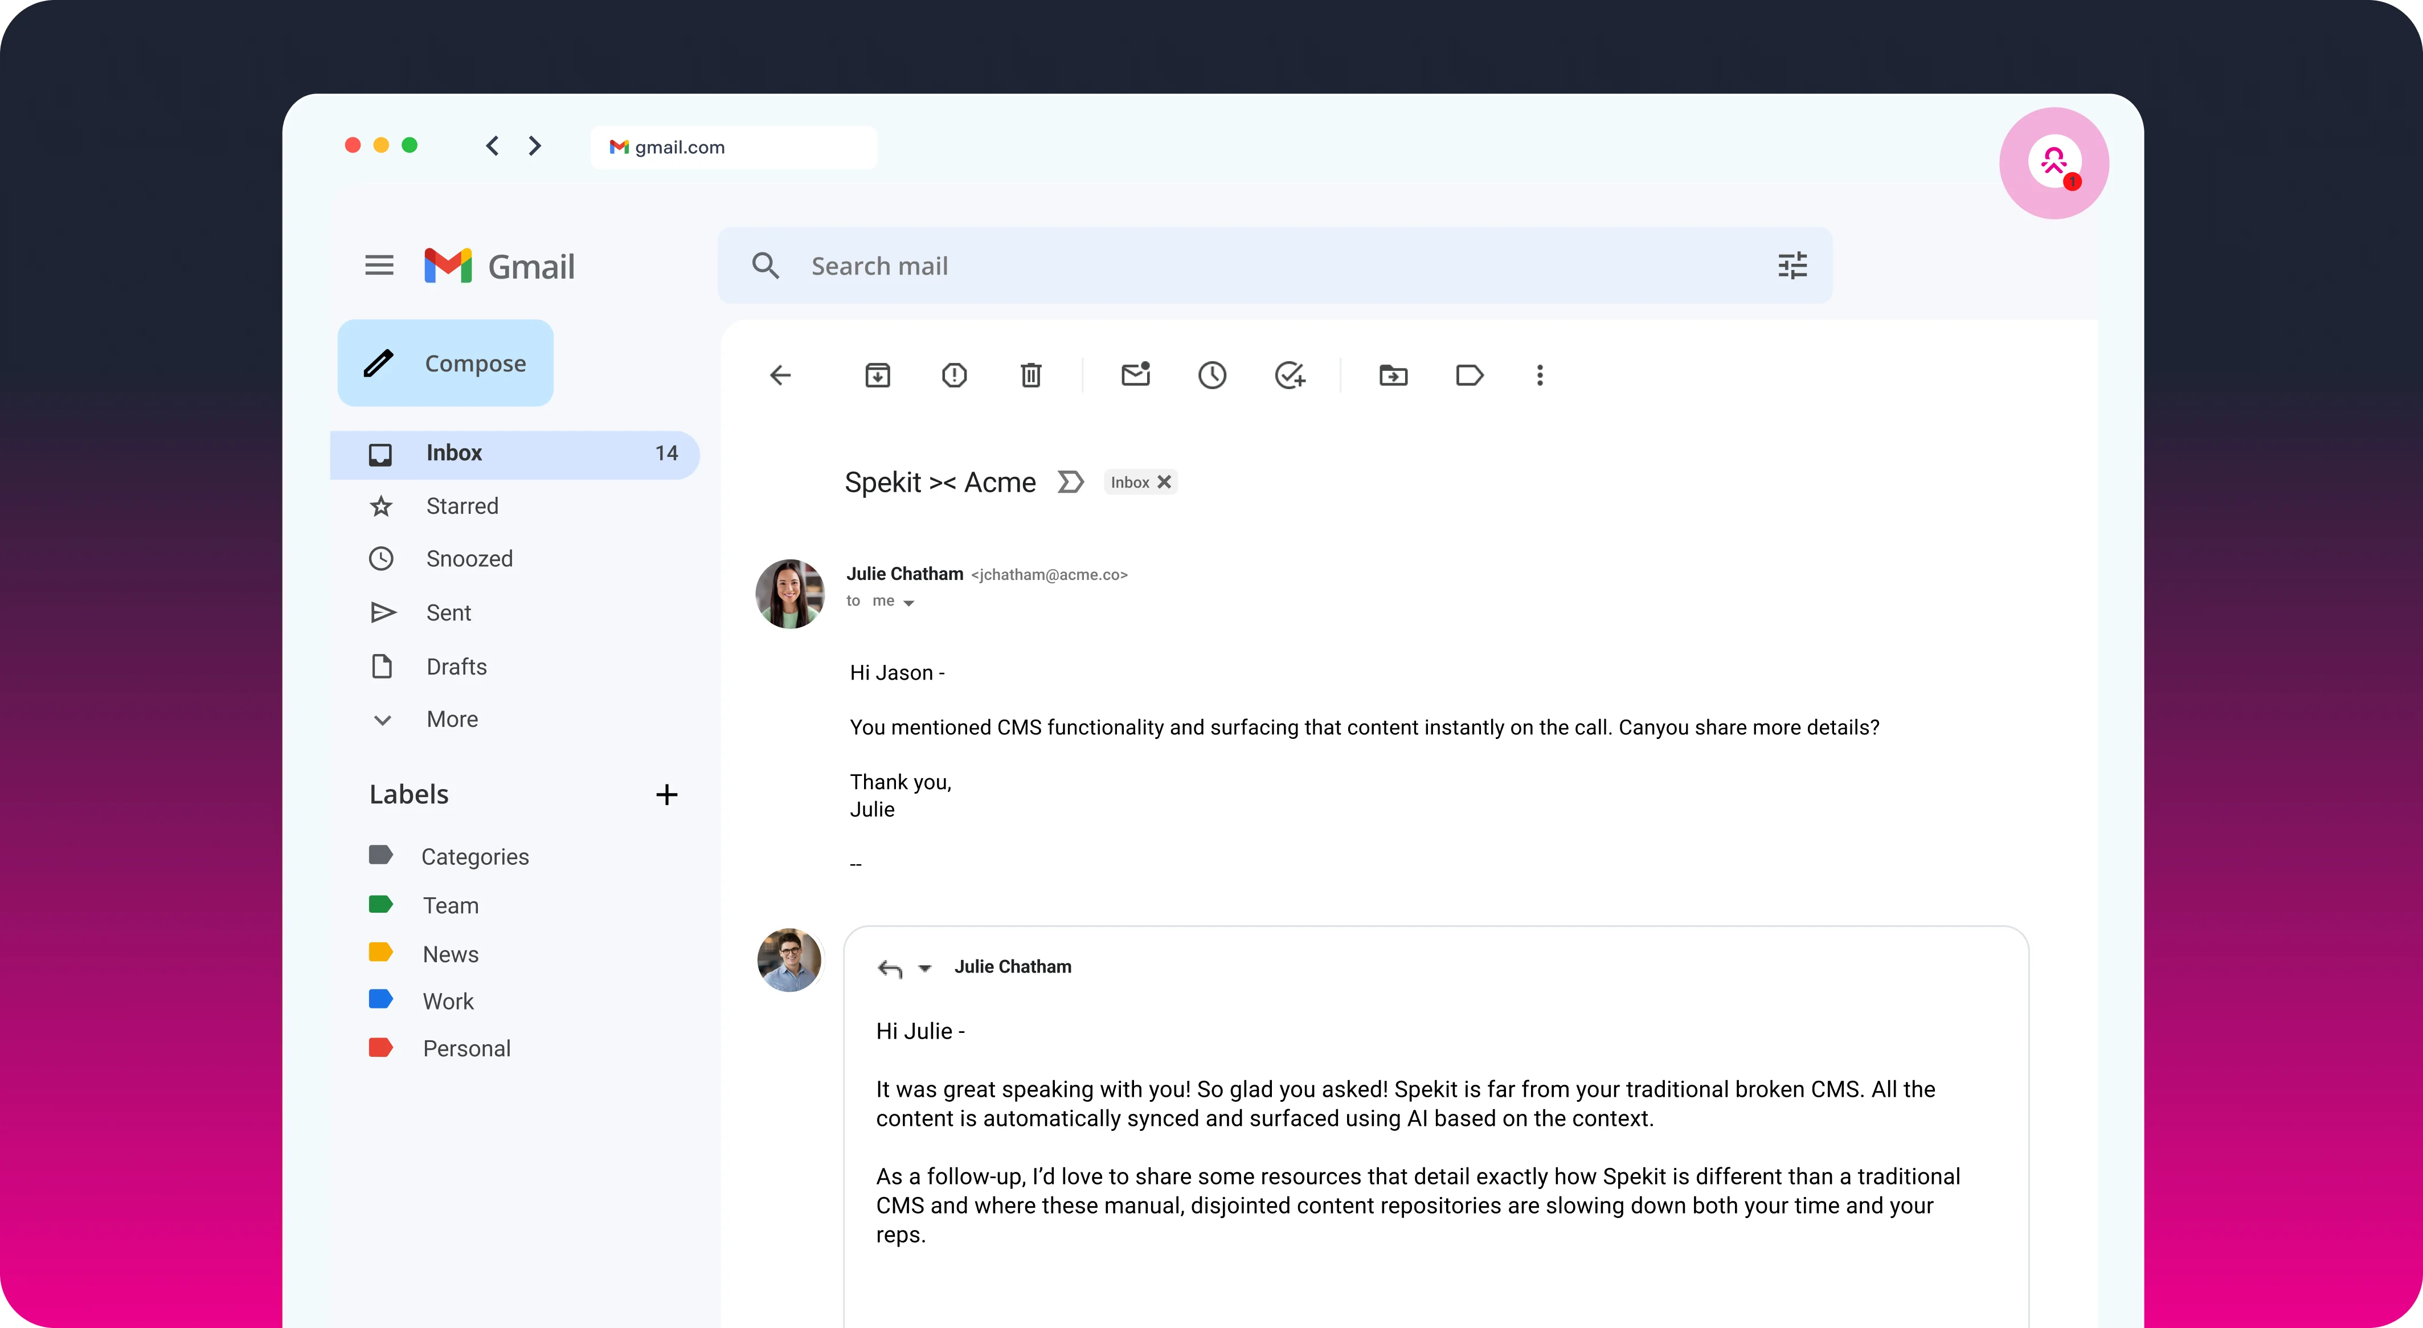
Task: Open the more options three-dot menu
Action: tap(1540, 376)
